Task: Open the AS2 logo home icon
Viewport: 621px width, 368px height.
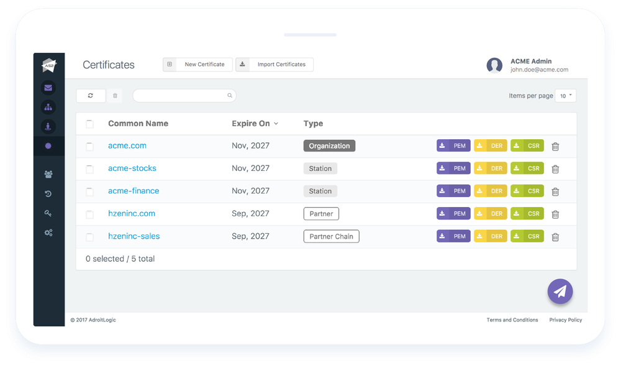Action: tap(49, 65)
